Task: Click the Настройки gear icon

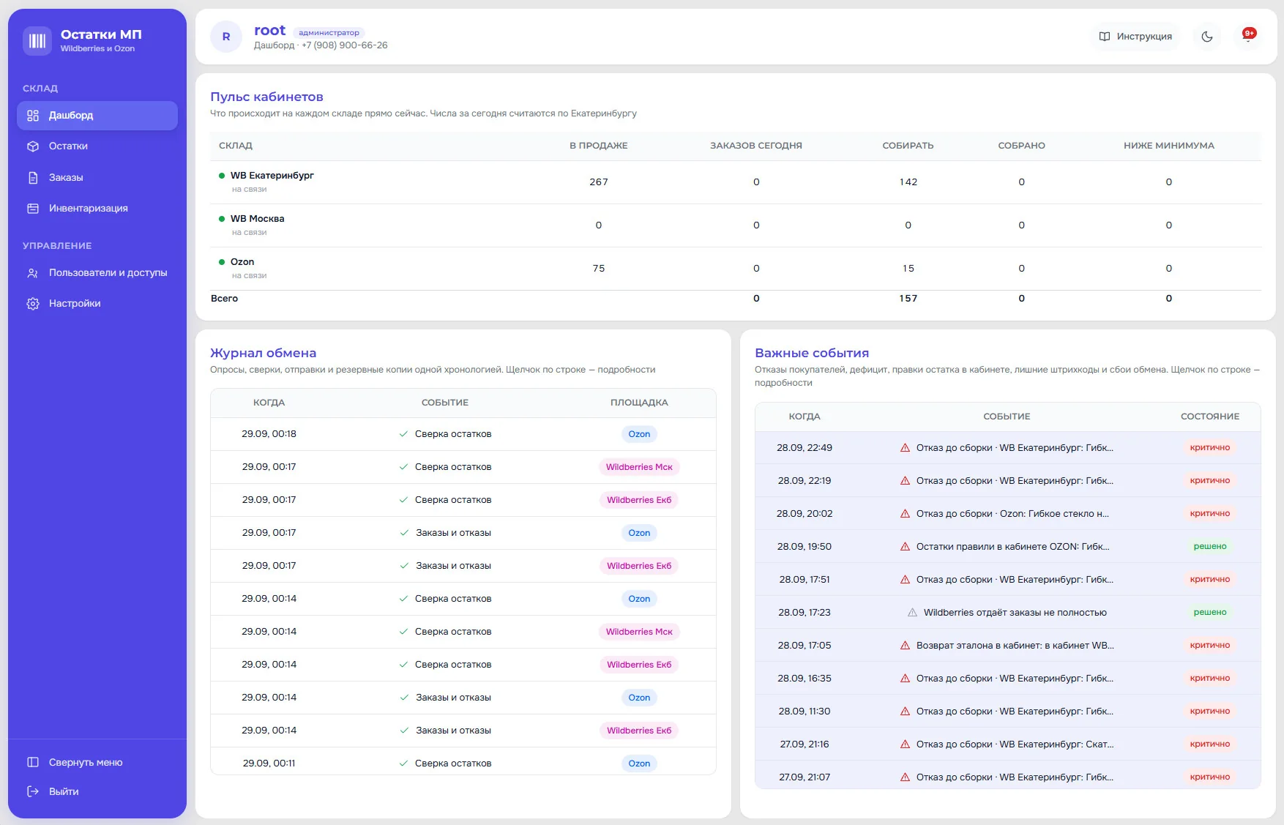Action: [33, 304]
